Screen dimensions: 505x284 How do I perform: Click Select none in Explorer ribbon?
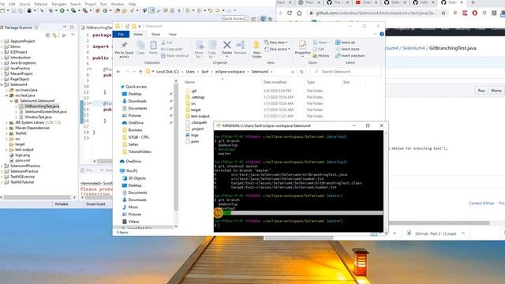pyautogui.click(x=347, y=49)
